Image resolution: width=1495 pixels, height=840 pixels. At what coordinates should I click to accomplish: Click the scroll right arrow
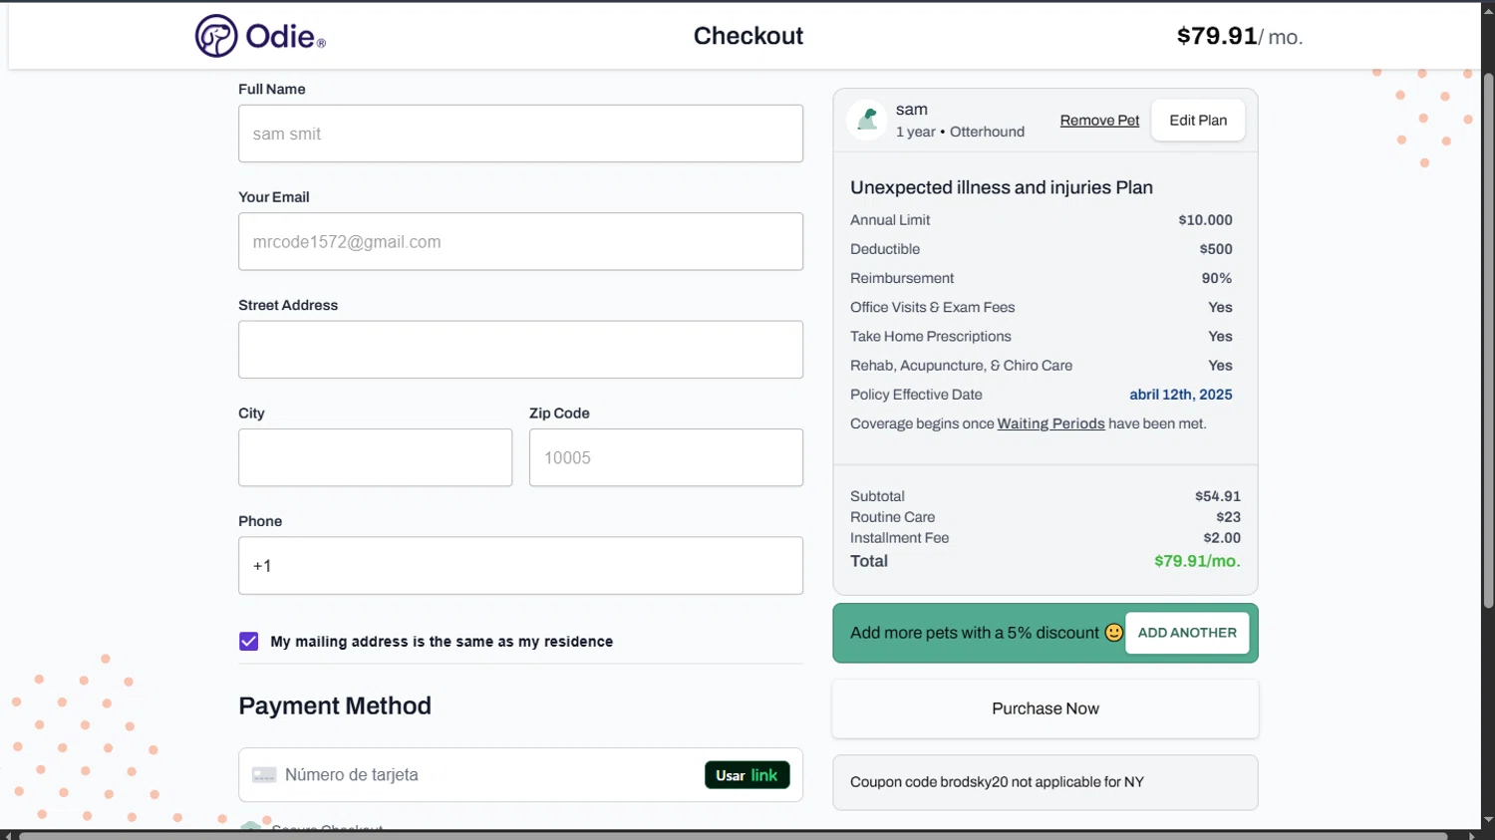click(x=1473, y=835)
